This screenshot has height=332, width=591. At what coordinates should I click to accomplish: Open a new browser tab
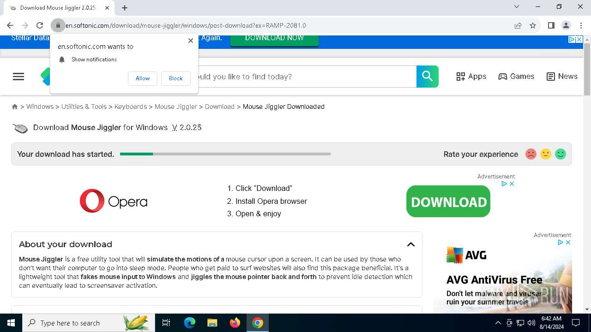point(125,8)
